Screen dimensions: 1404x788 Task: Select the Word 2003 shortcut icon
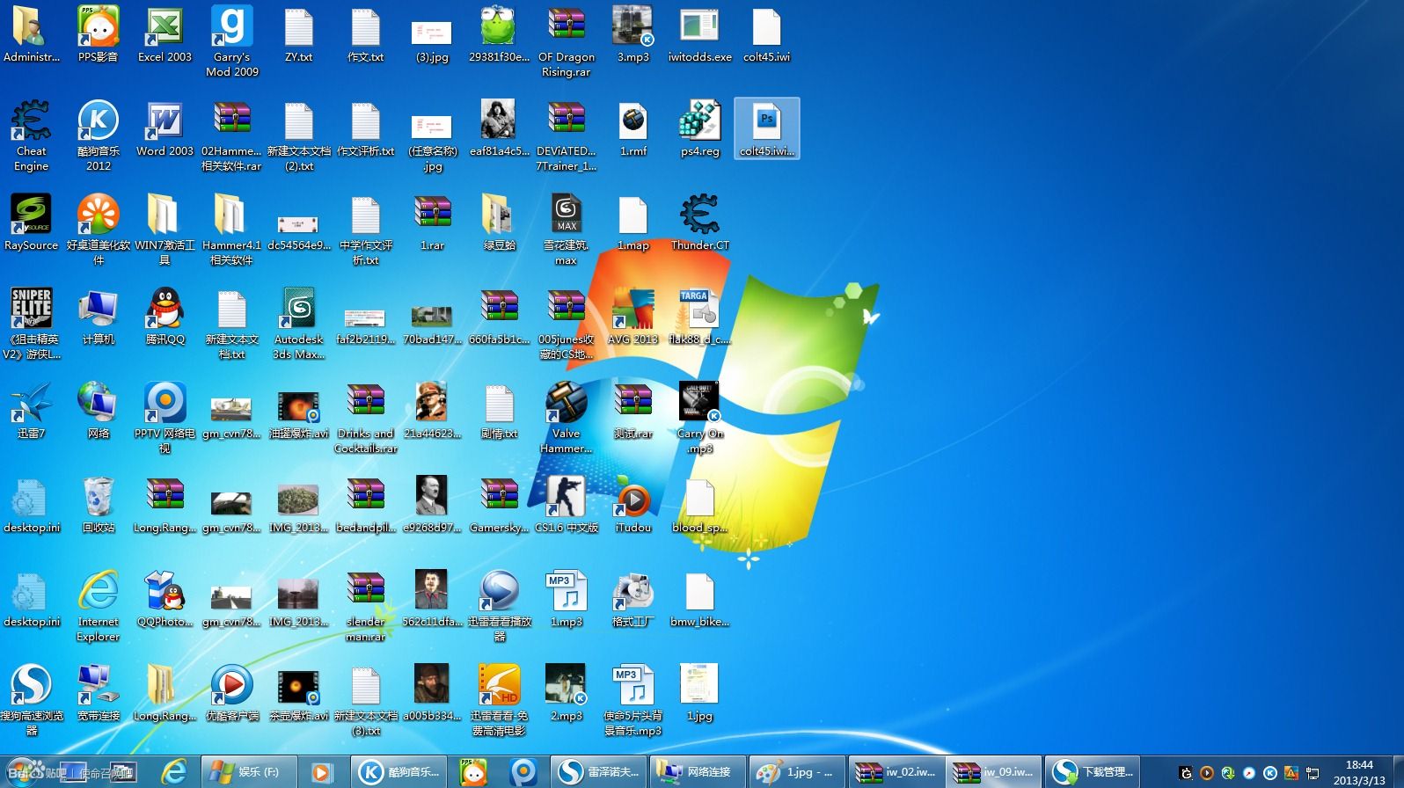pos(165,129)
